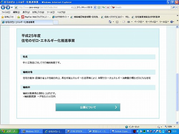The height and width of the screenshot is (134, 179).
Task: Open the おすすめサイト favorites dropdown
Action: point(61,17)
